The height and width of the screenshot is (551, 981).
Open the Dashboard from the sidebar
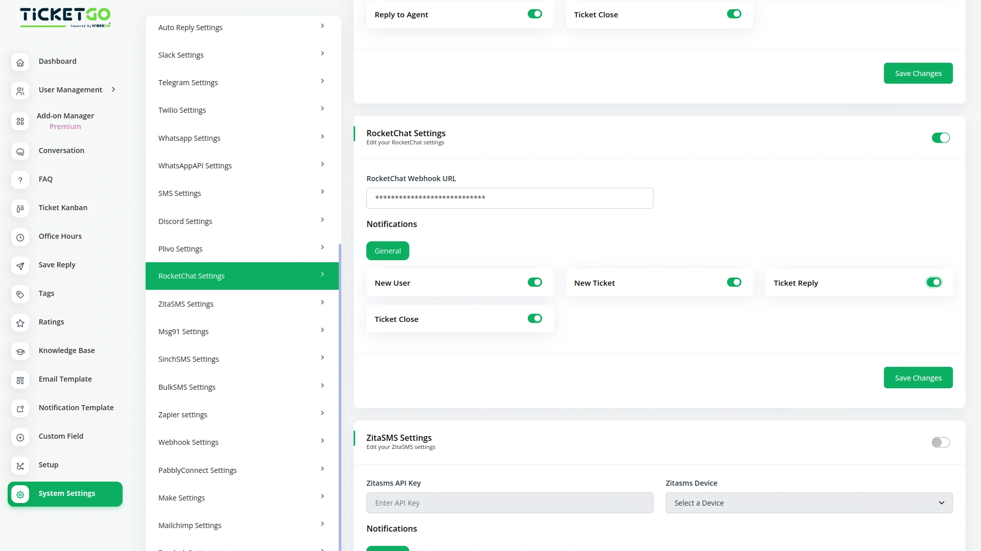[20, 62]
